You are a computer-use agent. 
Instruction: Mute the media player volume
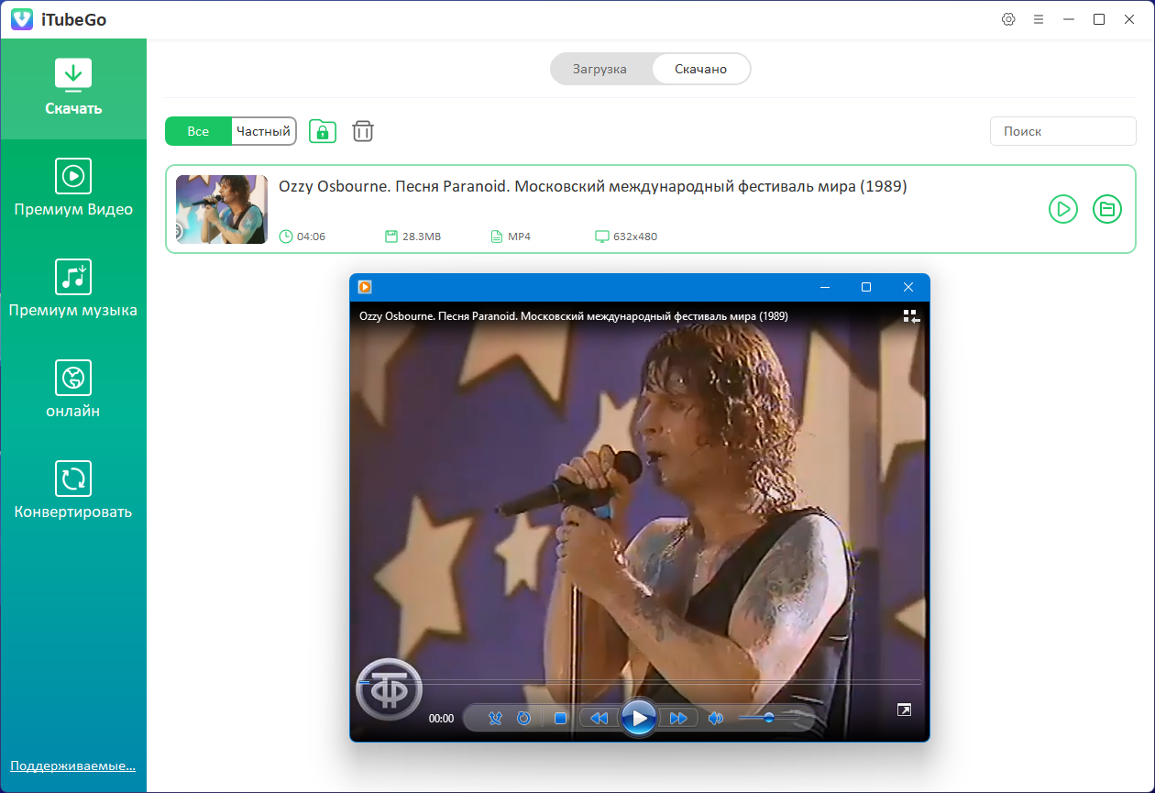pyautogui.click(x=717, y=718)
